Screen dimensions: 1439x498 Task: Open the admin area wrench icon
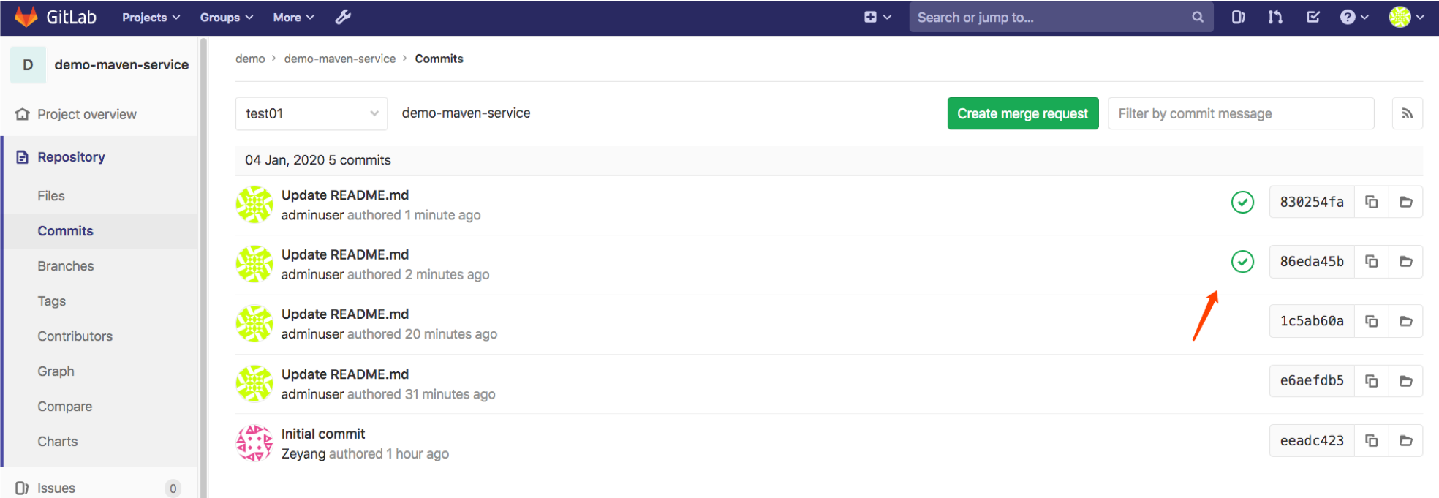pyautogui.click(x=343, y=17)
